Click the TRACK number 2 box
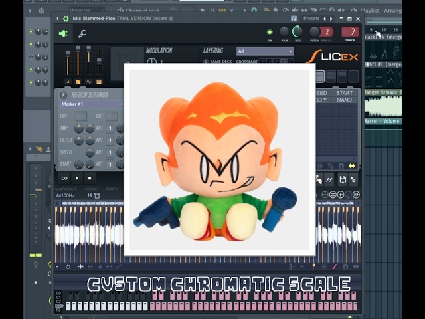Viewport: 425px width, 319px height. [350, 32]
